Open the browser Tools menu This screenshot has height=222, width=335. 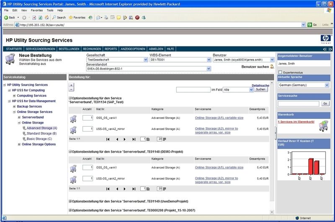click(x=50, y=10)
